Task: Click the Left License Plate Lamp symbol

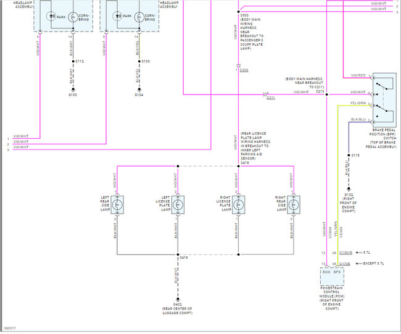Action: pyautogui.click(x=178, y=205)
